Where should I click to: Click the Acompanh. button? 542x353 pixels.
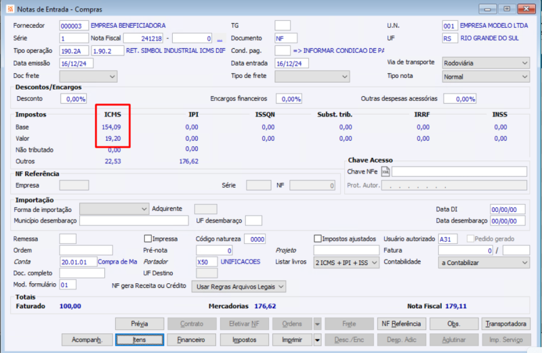point(87,340)
